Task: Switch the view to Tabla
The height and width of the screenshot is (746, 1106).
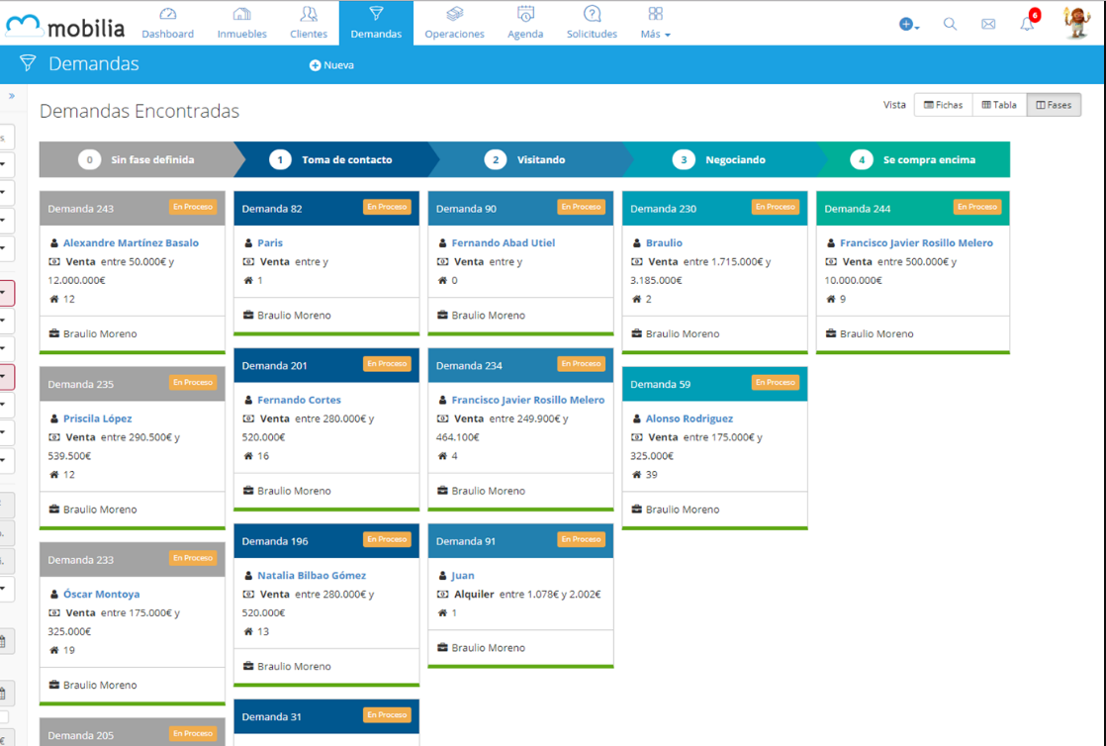Action: coord(999,105)
